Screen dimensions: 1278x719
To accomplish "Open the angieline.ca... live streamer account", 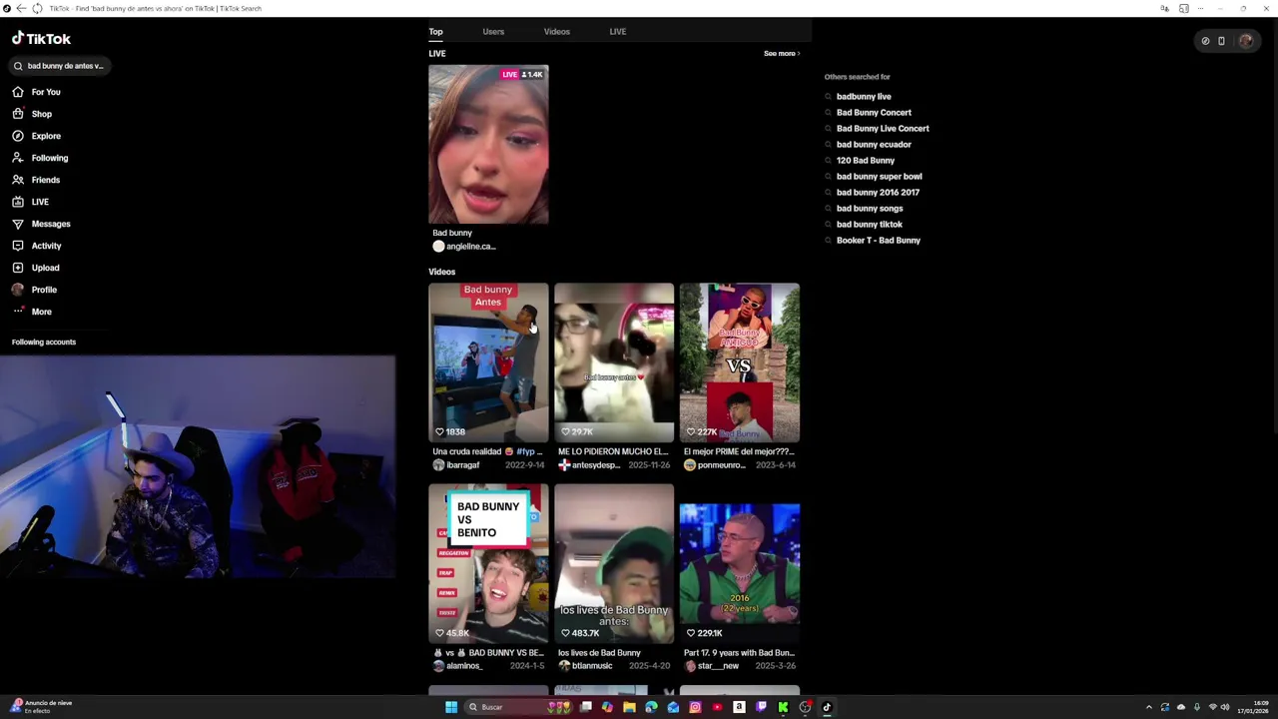I will 464,247.
